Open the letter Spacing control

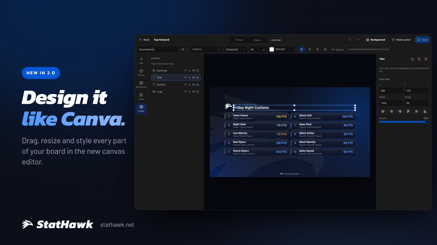(x=338, y=49)
